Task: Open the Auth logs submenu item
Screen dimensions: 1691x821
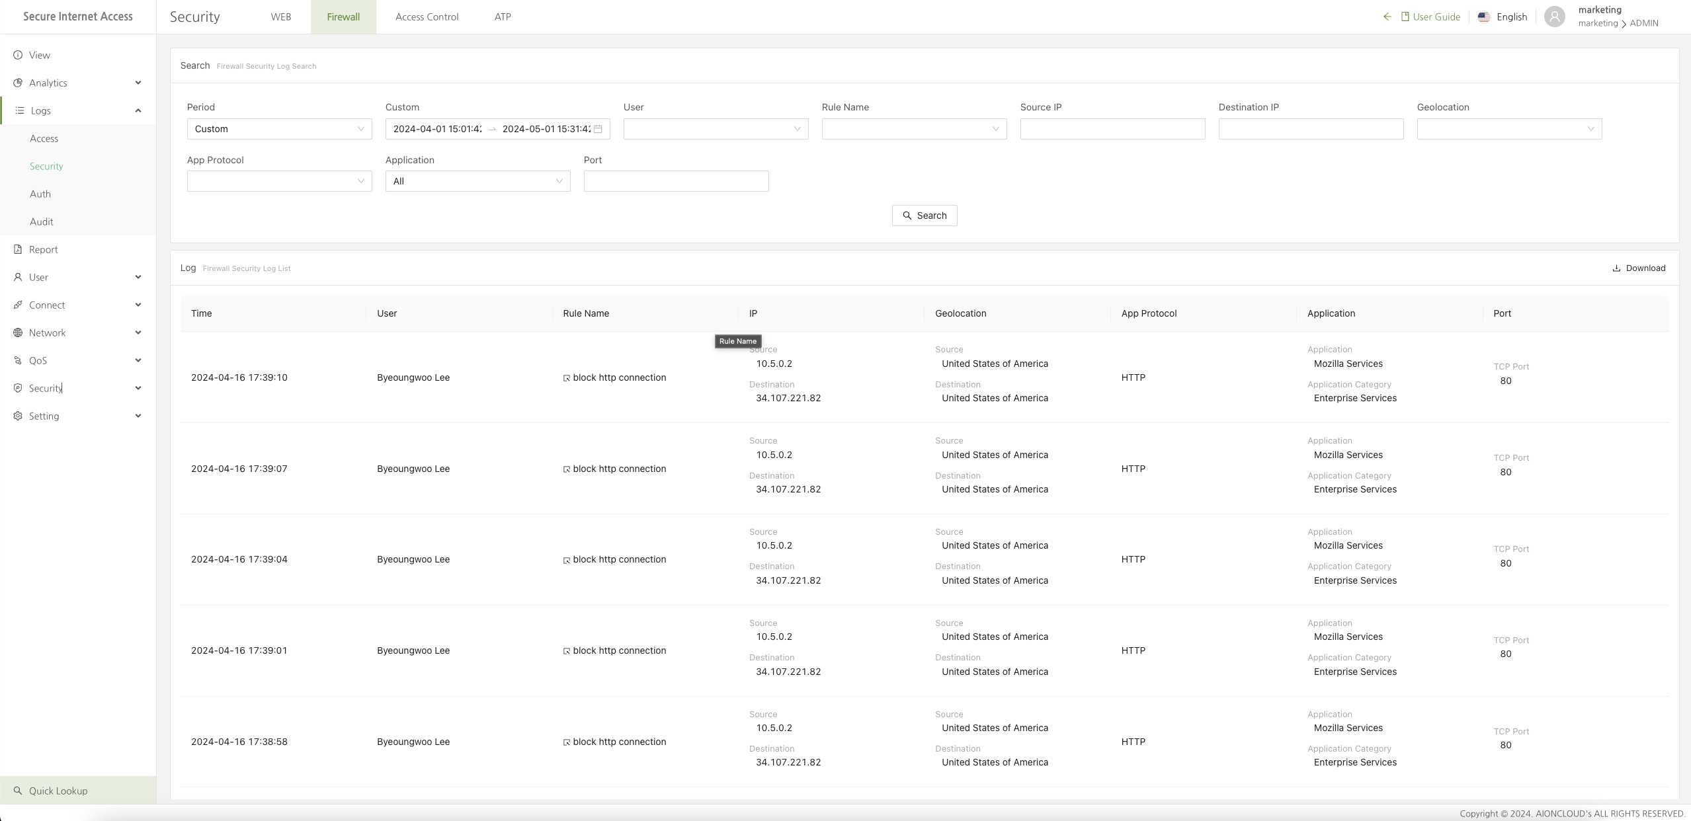Action: [x=78, y=194]
